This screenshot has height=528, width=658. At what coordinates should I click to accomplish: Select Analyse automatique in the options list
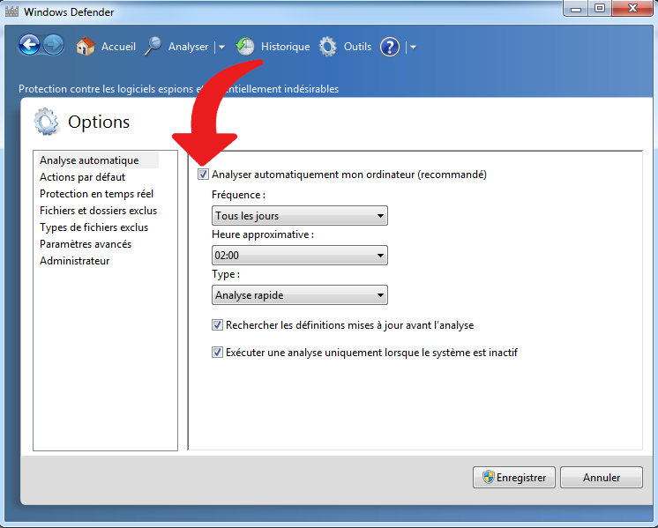pos(99,160)
